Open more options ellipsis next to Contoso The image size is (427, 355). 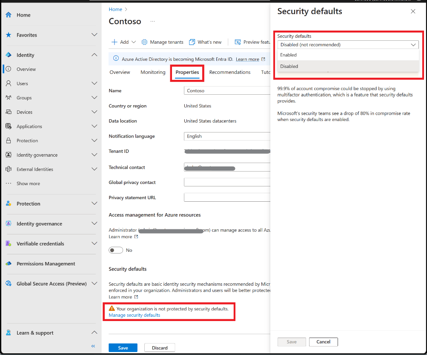click(152, 21)
